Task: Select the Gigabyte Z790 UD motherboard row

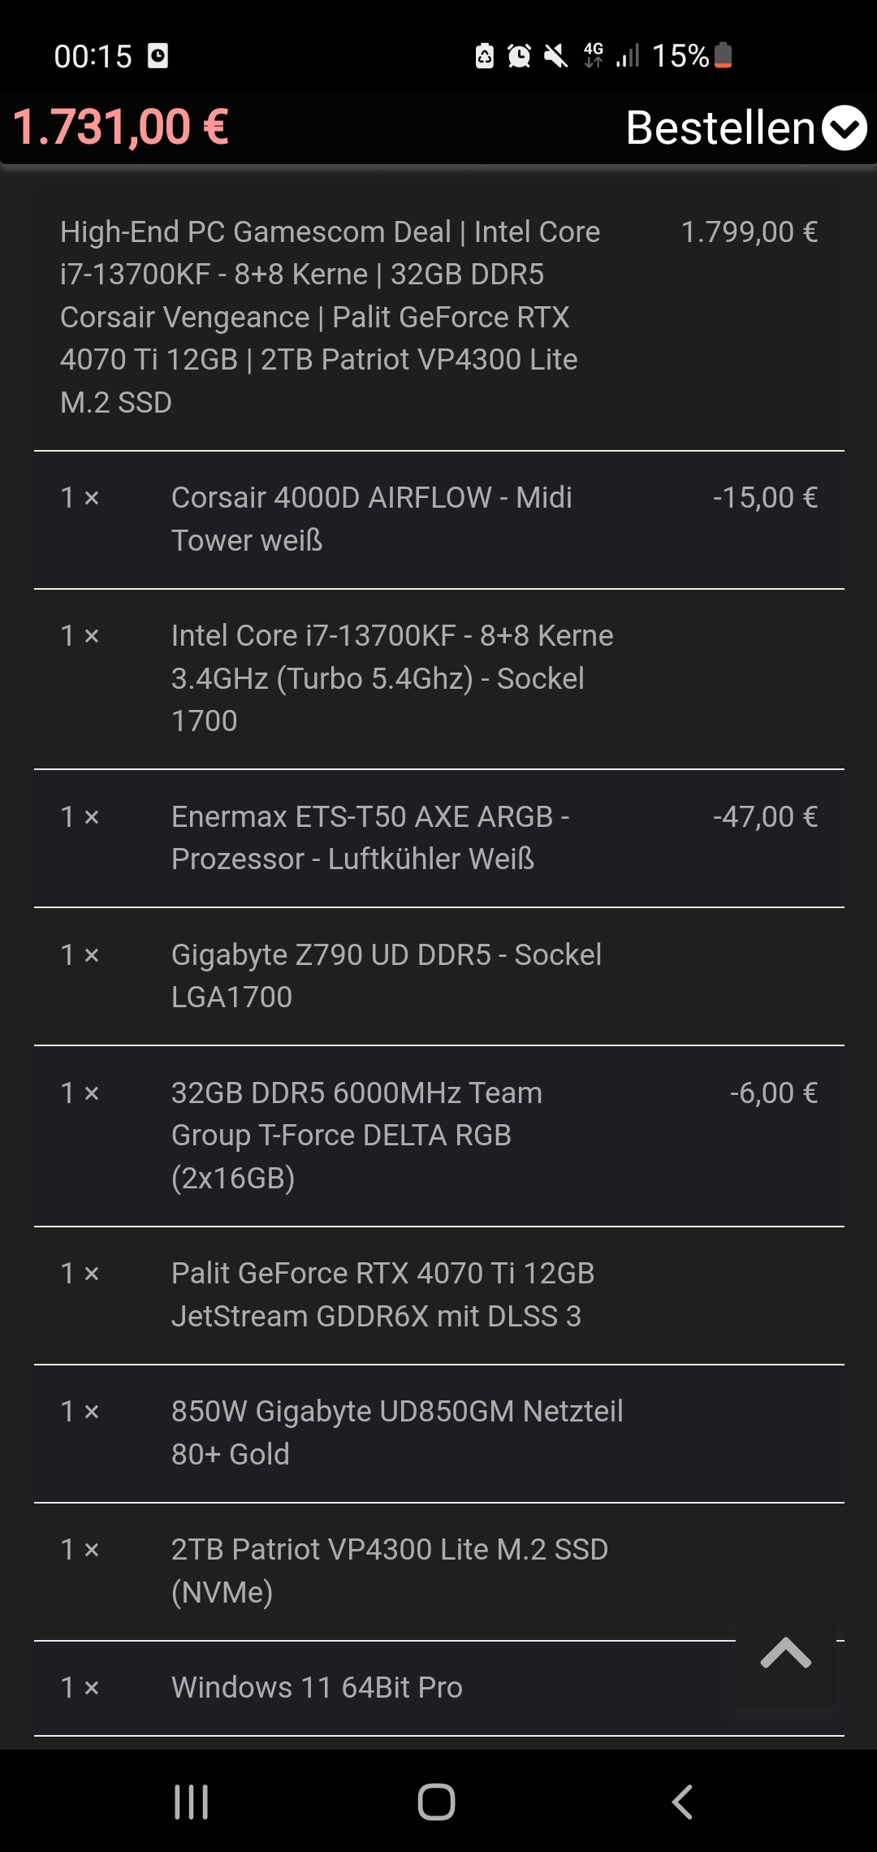Action: point(386,976)
